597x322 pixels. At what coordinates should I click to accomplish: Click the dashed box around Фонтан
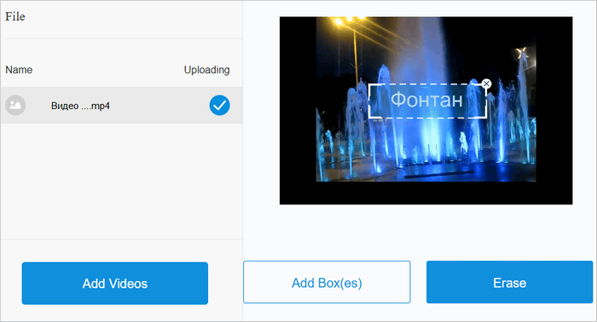tap(427, 101)
